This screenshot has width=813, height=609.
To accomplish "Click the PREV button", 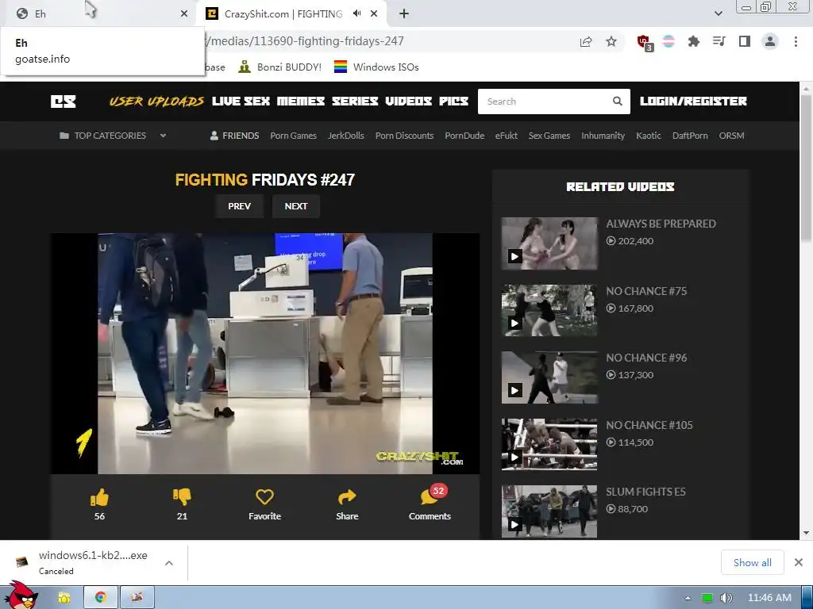I will pyautogui.click(x=240, y=206).
